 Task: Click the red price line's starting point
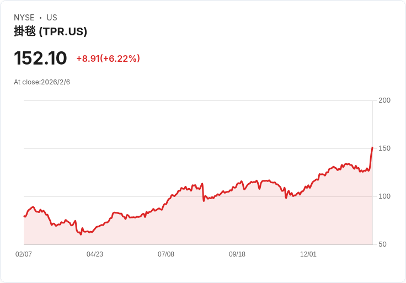point(24,216)
